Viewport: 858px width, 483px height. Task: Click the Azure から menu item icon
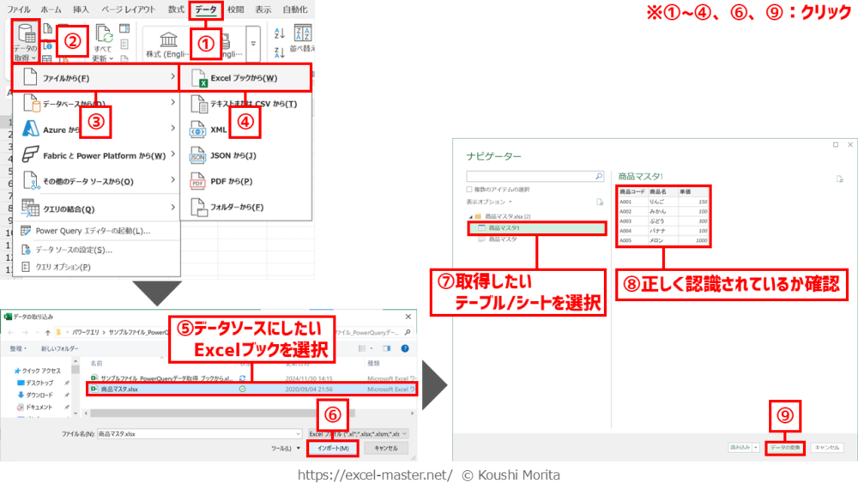point(31,130)
